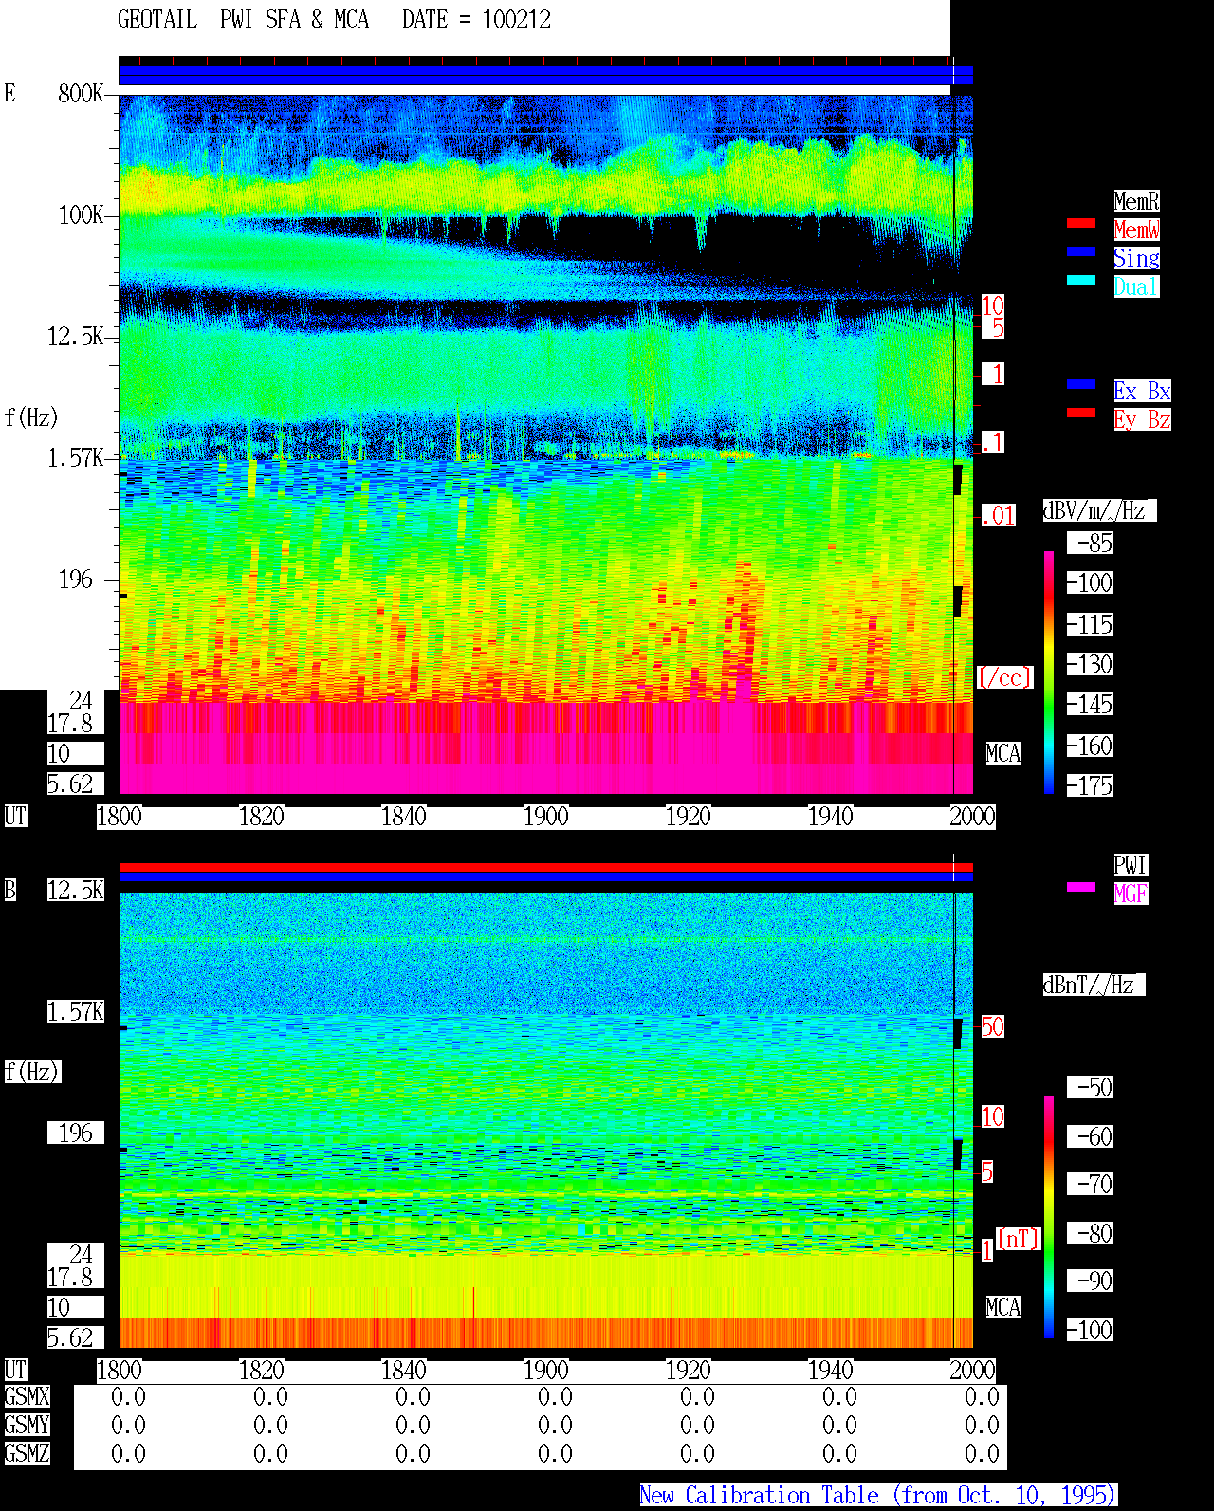
Task: Click the 1900 tick on the E panel UT axis
Action: 546,816
